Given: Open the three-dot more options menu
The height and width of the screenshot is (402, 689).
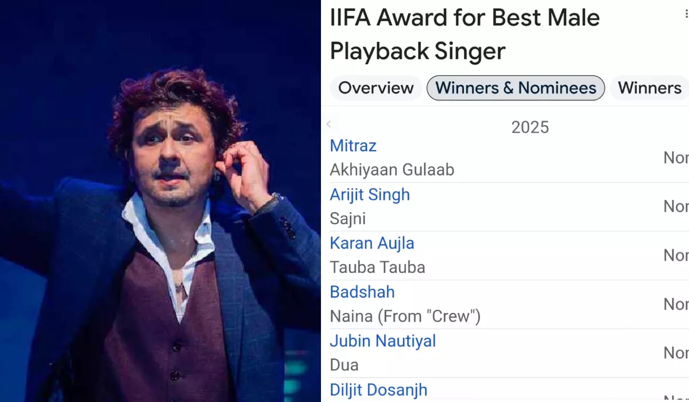Looking at the screenshot, I should [x=686, y=14].
